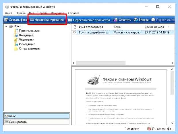178x134 pixels.
Task: Click Создать факс toolbar button
Action: (x=16, y=20)
